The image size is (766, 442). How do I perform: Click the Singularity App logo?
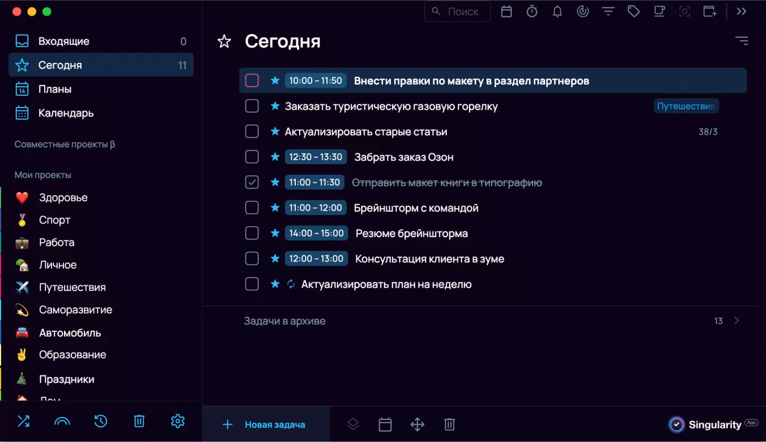click(713, 424)
